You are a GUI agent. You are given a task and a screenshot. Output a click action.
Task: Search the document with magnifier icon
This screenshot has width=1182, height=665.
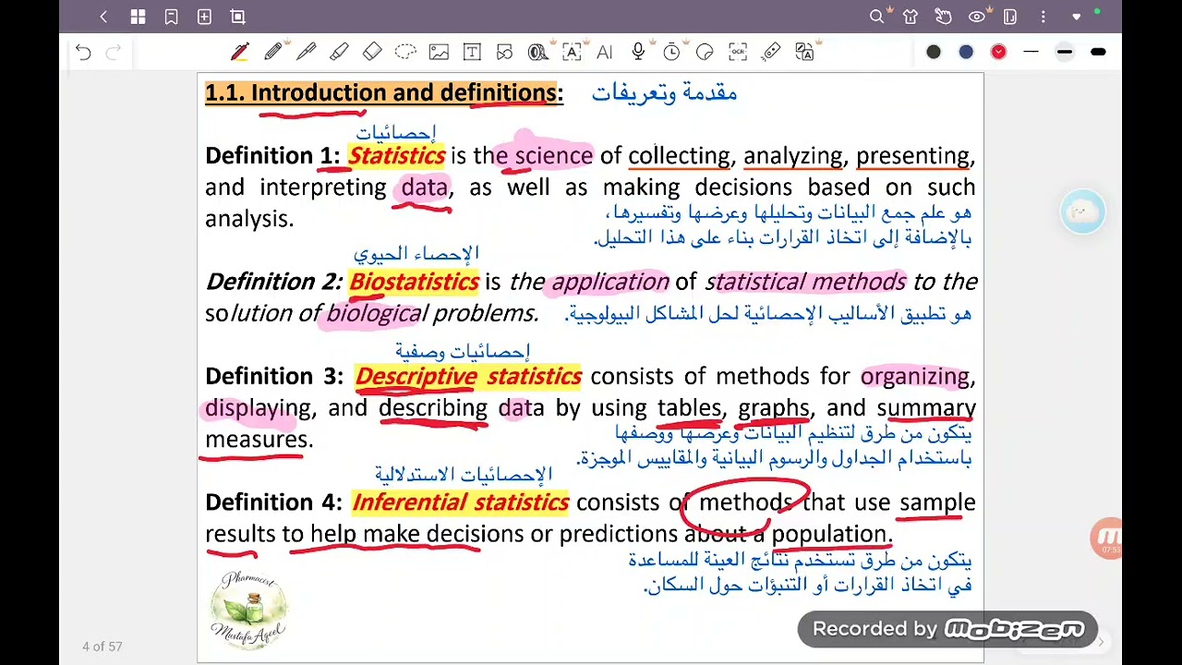[x=877, y=17]
